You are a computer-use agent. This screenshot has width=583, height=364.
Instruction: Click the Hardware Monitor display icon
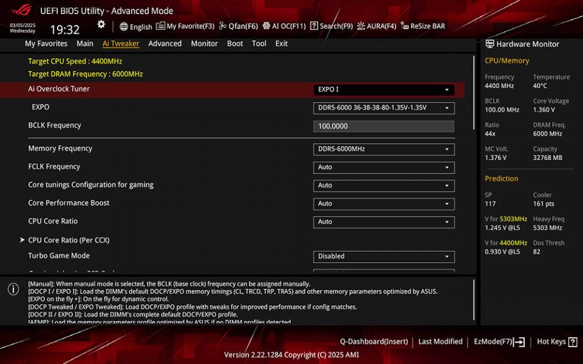(x=489, y=44)
